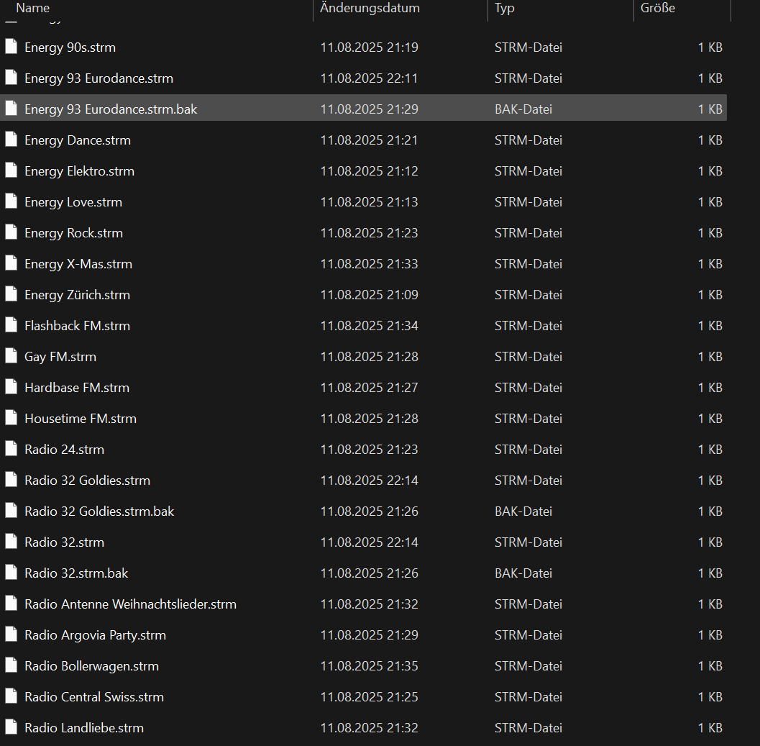Click date 11.08.2025 22:11 of Energy 93 Eurodance.strm
The height and width of the screenshot is (746, 760).
(370, 78)
